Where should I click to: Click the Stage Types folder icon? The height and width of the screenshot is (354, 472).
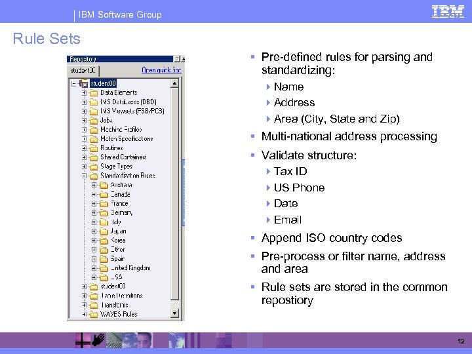[94, 167]
